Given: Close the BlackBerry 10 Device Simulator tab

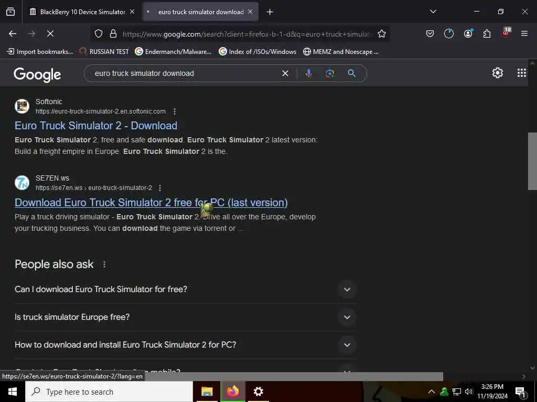Looking at the screenshot, I should coord(132,12).
